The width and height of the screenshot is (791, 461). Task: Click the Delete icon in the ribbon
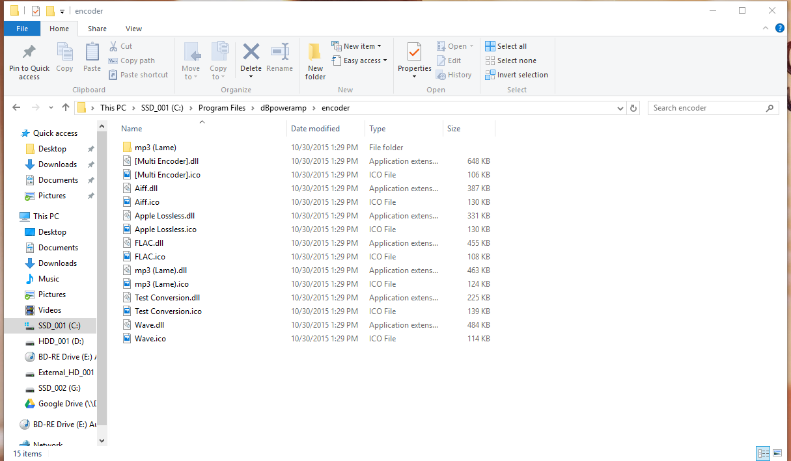(x=251, y=52)
